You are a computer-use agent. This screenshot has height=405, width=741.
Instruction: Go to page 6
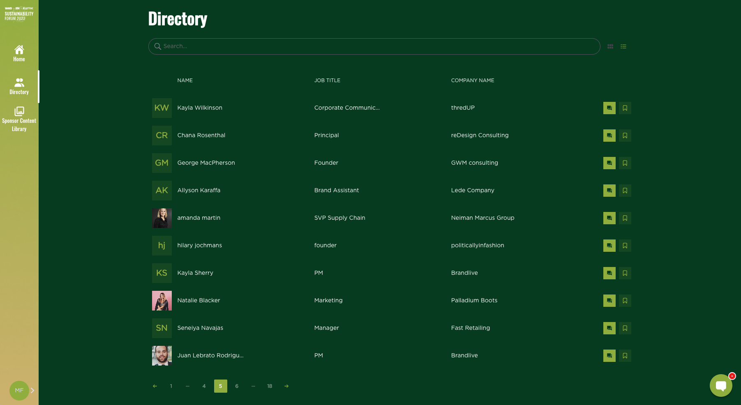237,386
